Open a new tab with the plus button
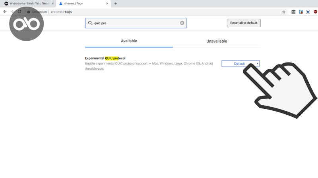This screenshot has height=178, width=318. [116, 4]
